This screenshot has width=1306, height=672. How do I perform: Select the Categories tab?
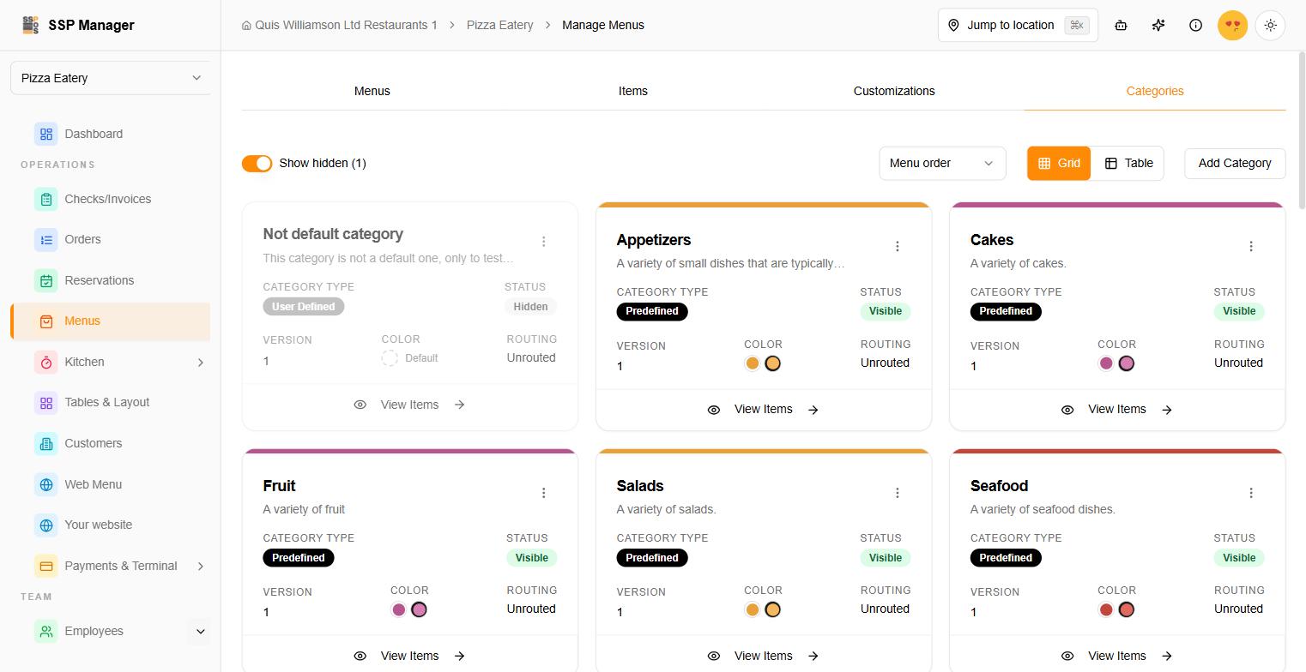[1155, 91]
